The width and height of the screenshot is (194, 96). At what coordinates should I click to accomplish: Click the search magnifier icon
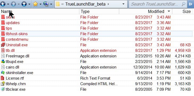coord(184,4)
